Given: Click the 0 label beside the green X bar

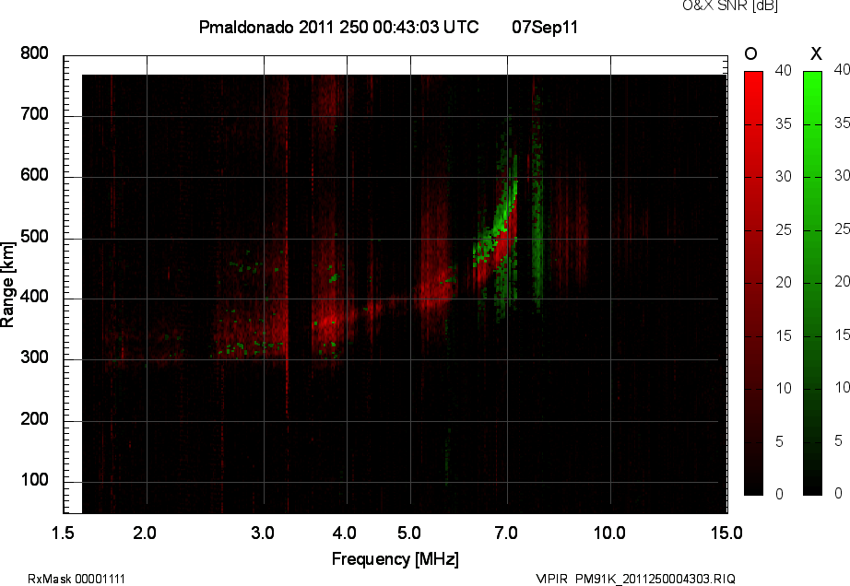Looking at the screenshot, I should click(x=839, y=493).
